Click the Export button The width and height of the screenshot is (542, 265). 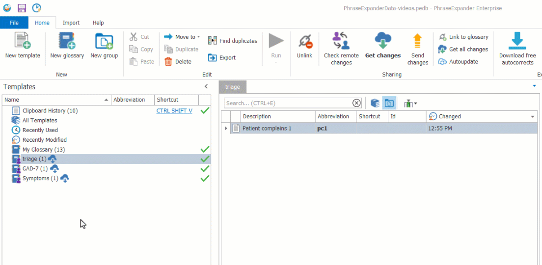pos(222,58)
